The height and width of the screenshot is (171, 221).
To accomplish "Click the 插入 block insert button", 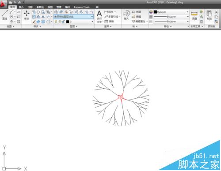I will (x=126, y=15).
